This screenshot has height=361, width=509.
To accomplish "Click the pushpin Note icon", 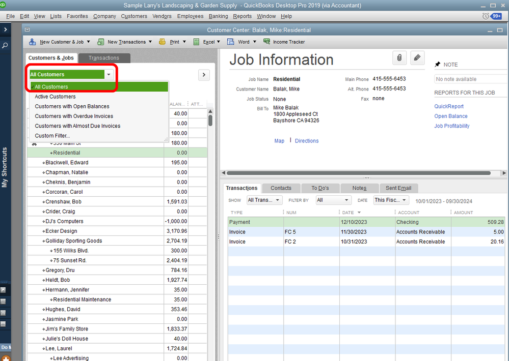I will (x=438, y=65).
